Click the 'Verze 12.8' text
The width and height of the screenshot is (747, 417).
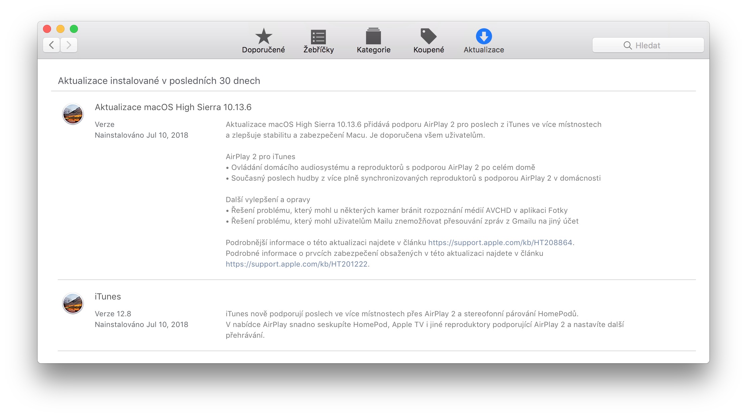(x=113, y=314)
